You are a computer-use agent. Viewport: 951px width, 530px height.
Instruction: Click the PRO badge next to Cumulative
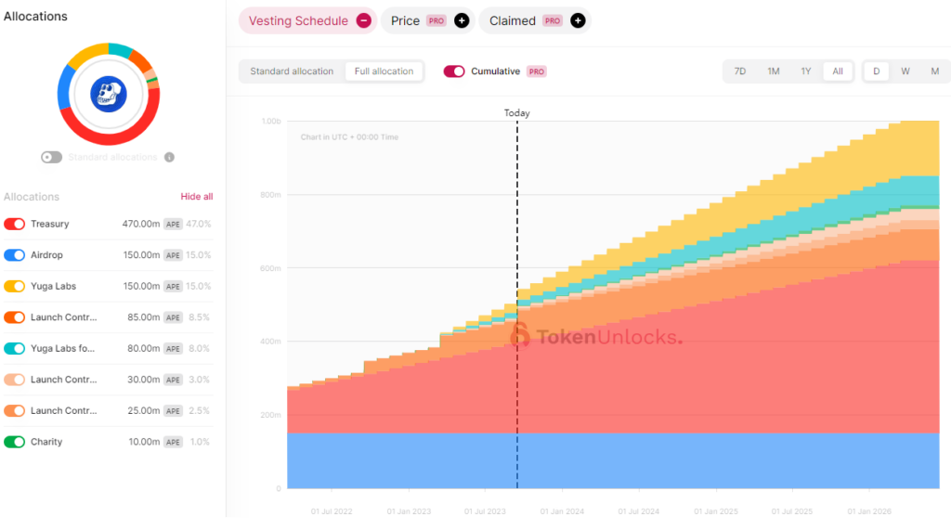click(537, 71)
